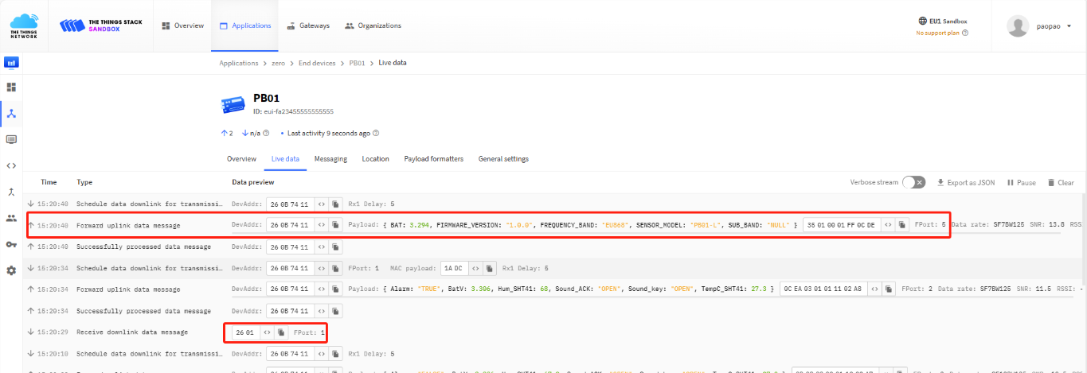Click EU1 Sandbox cluster label
The width and height of the screenshot is (1087, 373).
(x=943, y=21)
